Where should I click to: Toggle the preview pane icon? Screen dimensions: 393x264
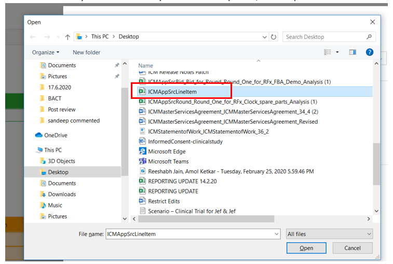coord(353,52)
